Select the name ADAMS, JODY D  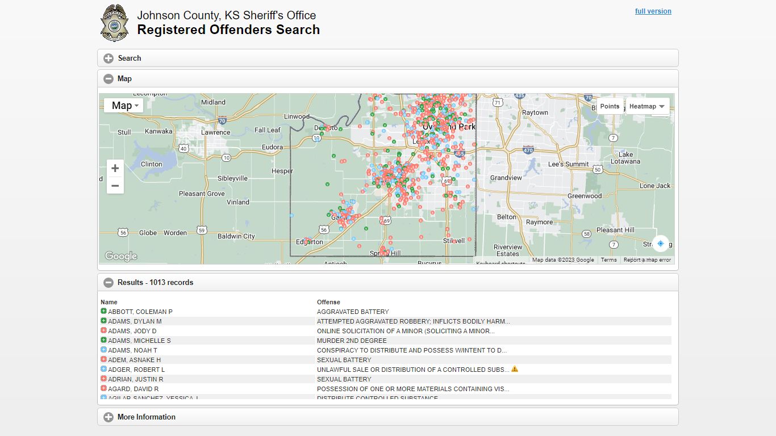tap(132, 331)
